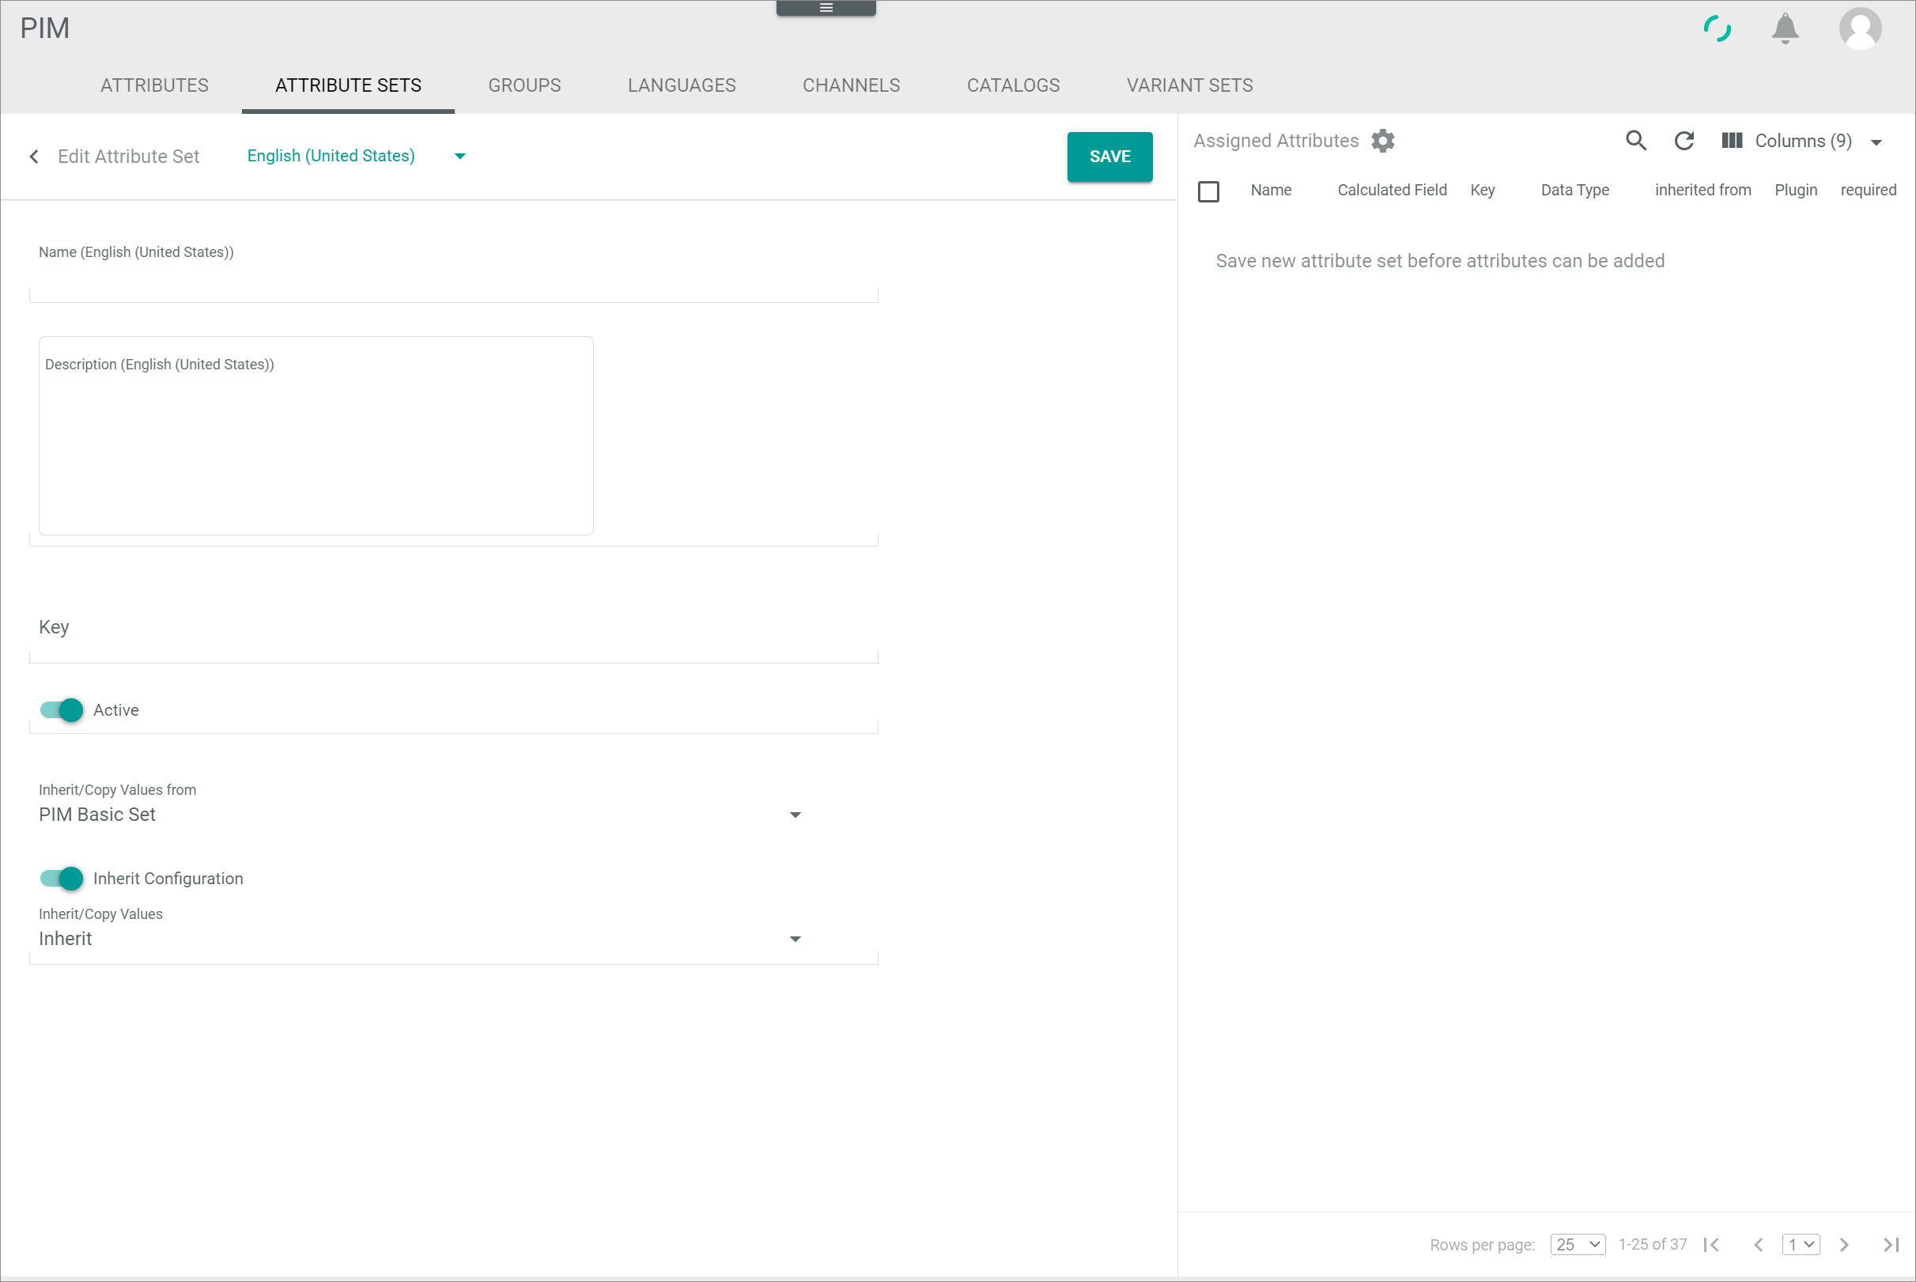Click the search icon in Assigned Attributes
1916x1282 pixels.
1636,140
